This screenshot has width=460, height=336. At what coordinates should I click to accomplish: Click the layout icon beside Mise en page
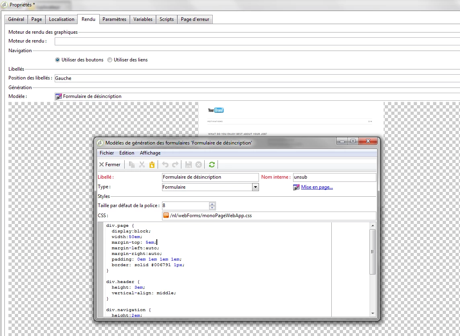pyautogui.click(x=296, y=187)
